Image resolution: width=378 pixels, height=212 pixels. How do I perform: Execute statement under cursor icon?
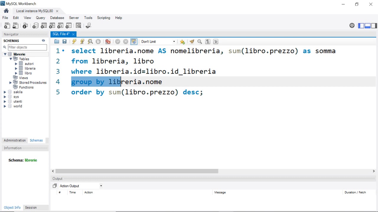click(82, 42)
